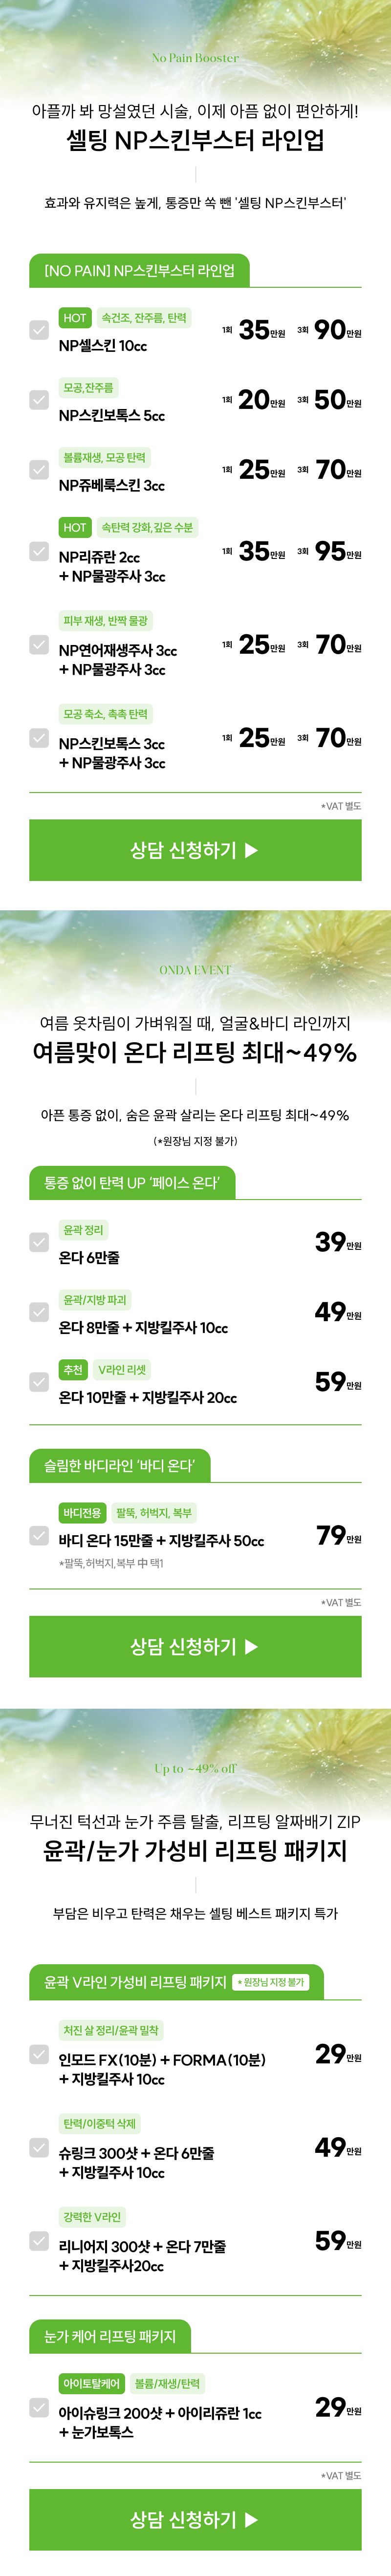
Task: Click the last 상담 신청하기 button
Action: point(195,2519)
